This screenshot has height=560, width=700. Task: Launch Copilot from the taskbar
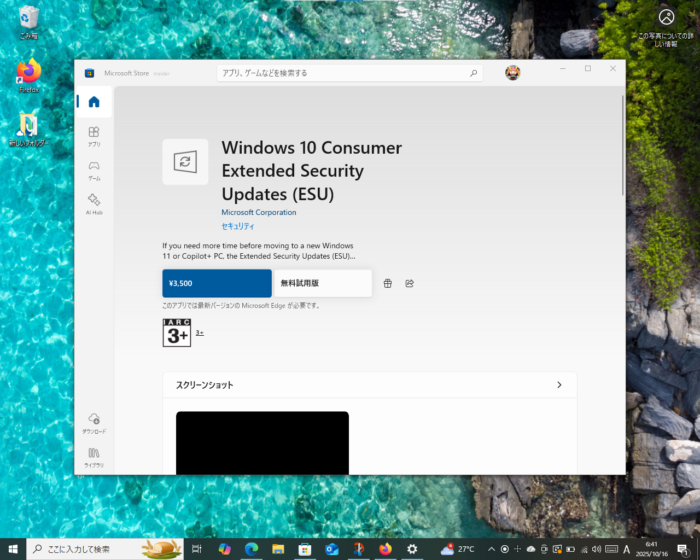click(225, 549)
